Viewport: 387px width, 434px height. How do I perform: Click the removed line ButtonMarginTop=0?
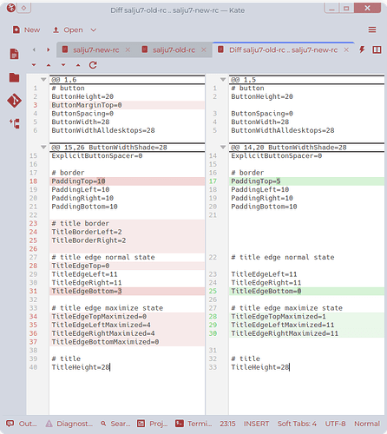(x=128, y=105)
